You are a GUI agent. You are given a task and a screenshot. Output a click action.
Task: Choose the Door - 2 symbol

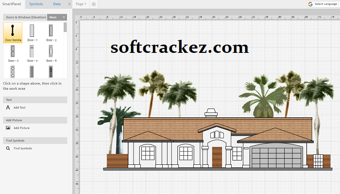(x=51, y=32)
